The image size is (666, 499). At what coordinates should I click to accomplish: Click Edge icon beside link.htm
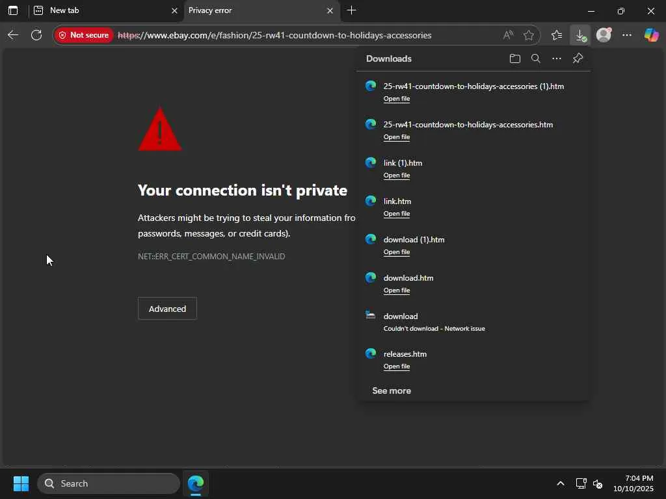pos(371,201)
